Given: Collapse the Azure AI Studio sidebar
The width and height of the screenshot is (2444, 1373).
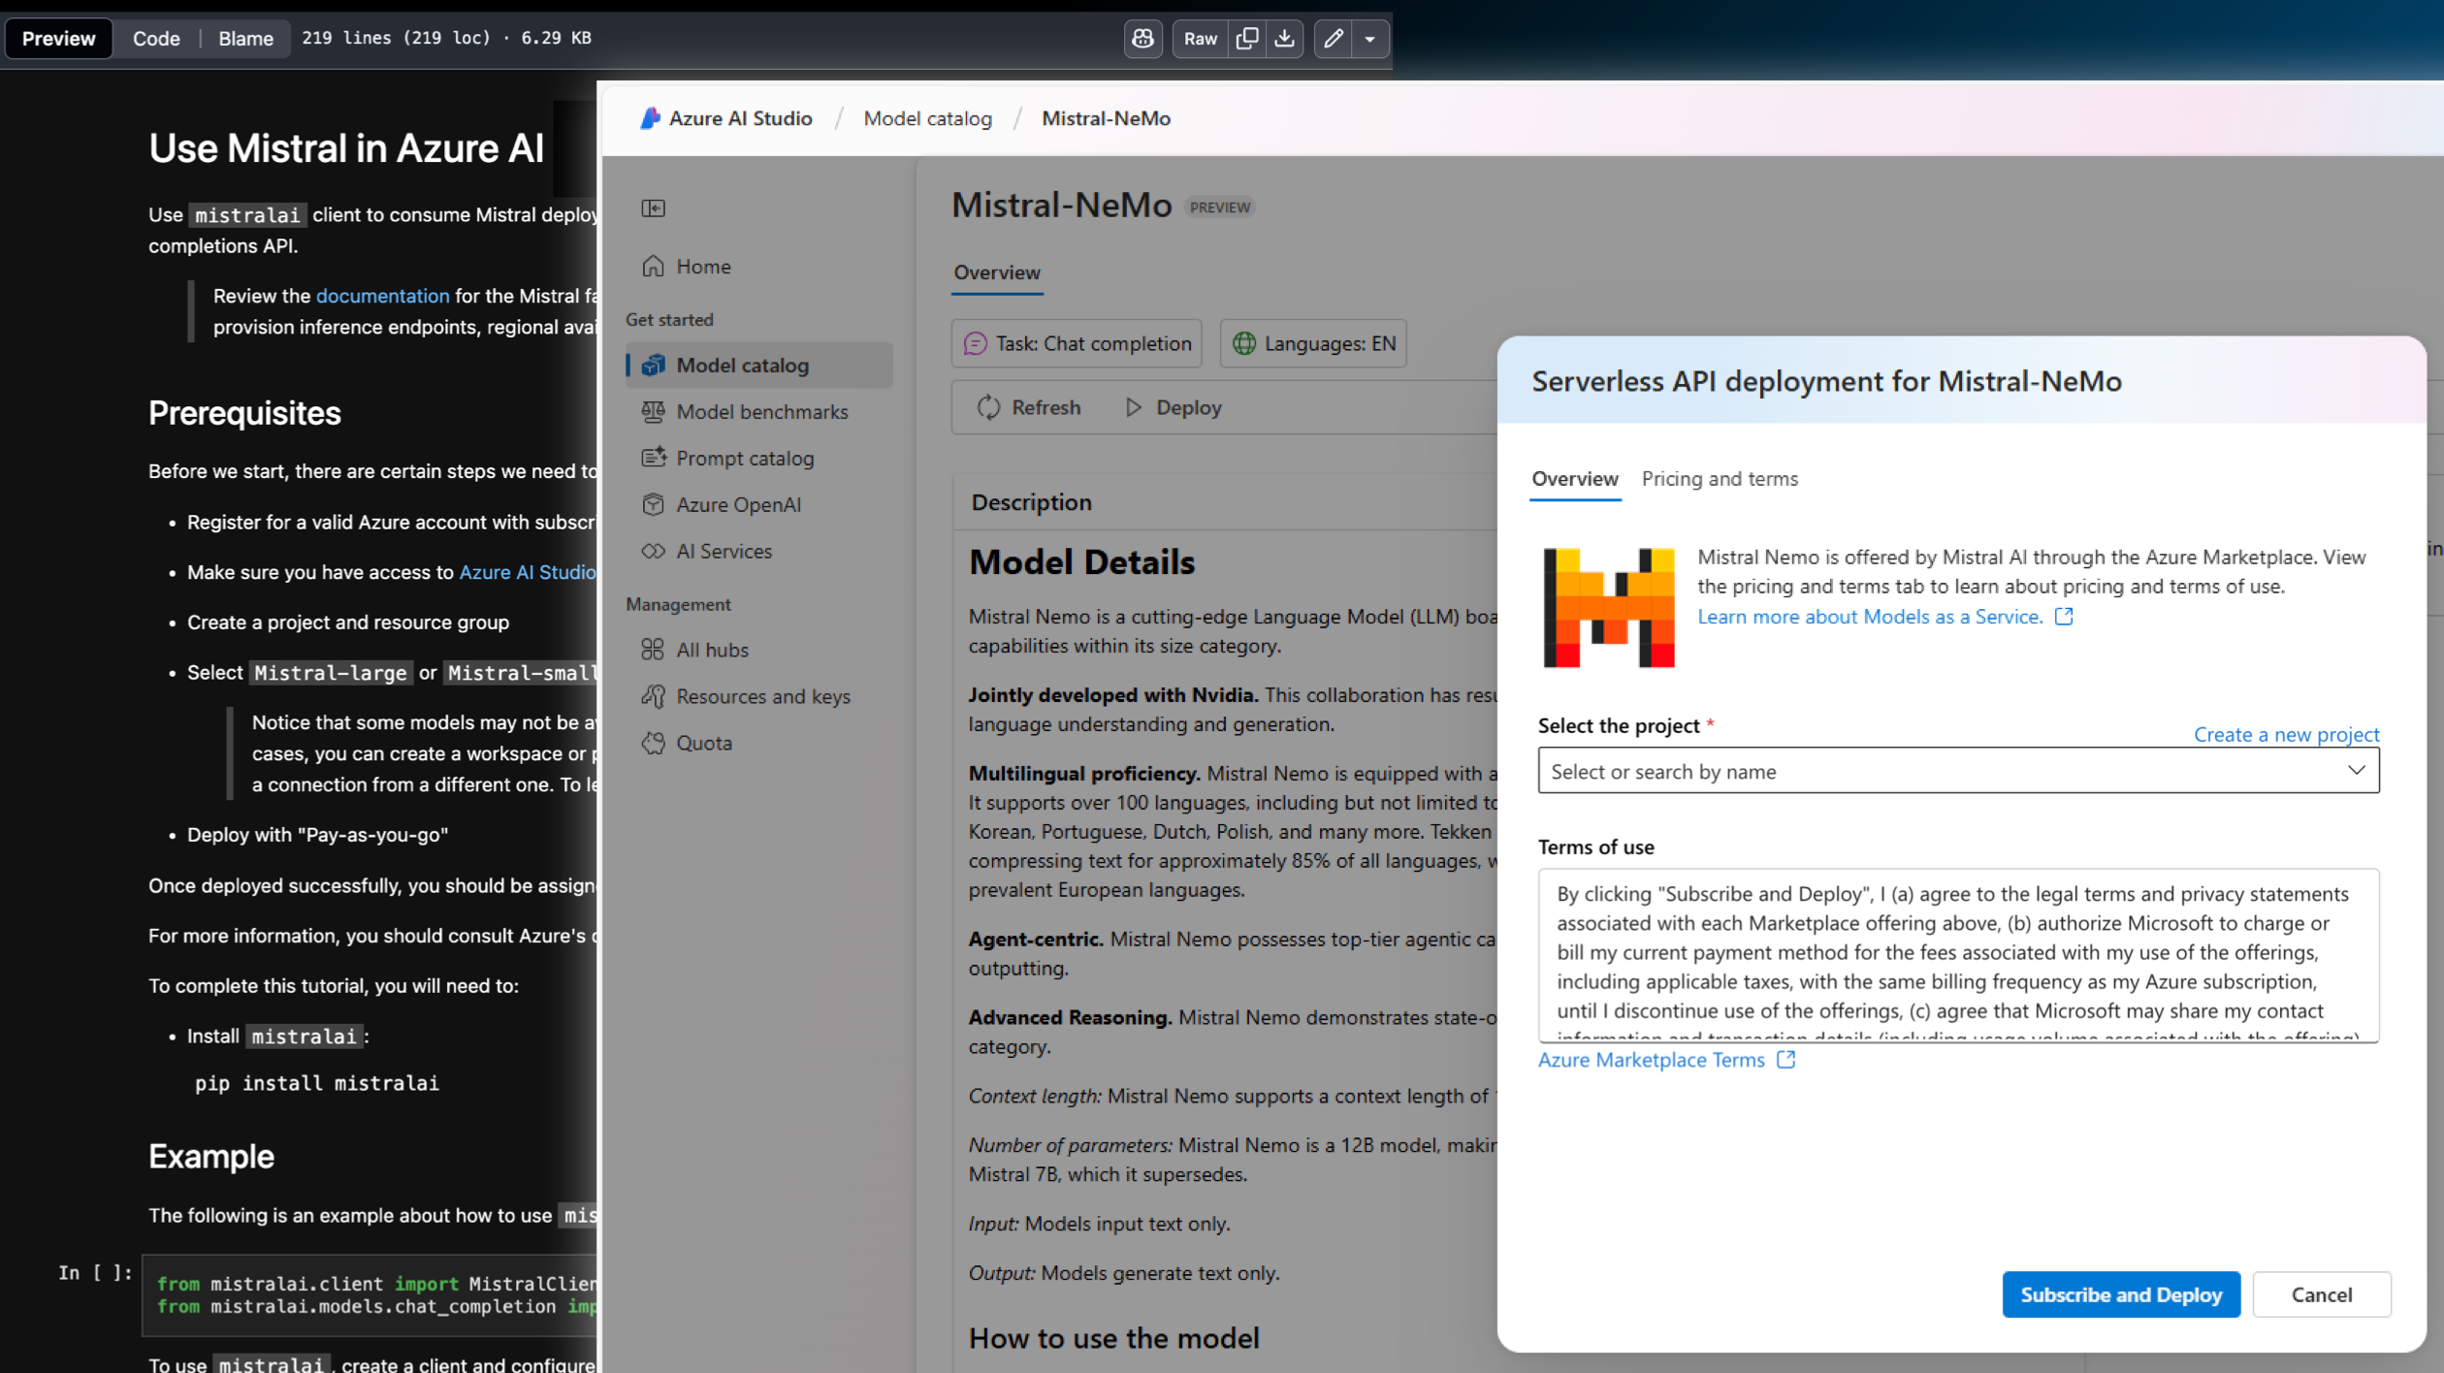Looking at the screenshot, I should pyautogui.click(x=653, y=208).
